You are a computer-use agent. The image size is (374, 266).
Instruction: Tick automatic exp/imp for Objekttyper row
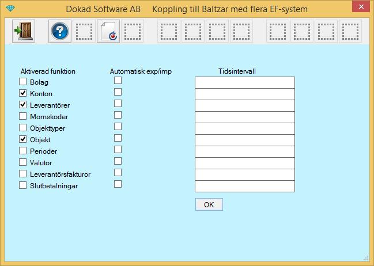pyautogui.click(x=118, y=127)
